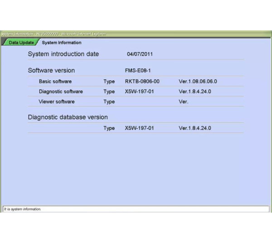Screen dimensions: 272x243
Task: Click the Diagnostic database version heading
Action: point(68,117)
